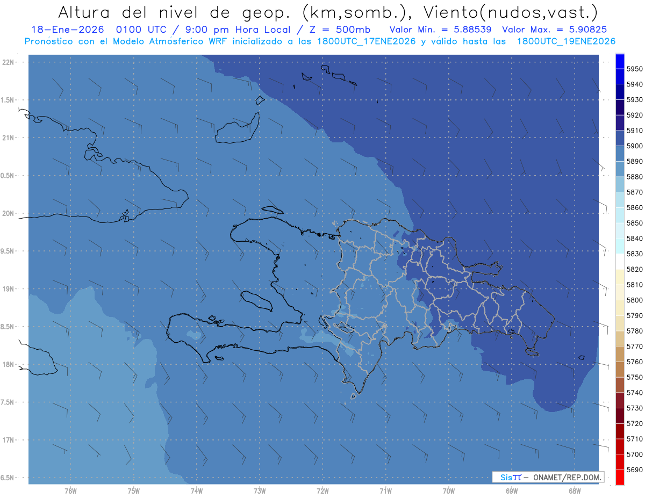Select the tan swatch between 5760 and 5770

tap(620, 354)
